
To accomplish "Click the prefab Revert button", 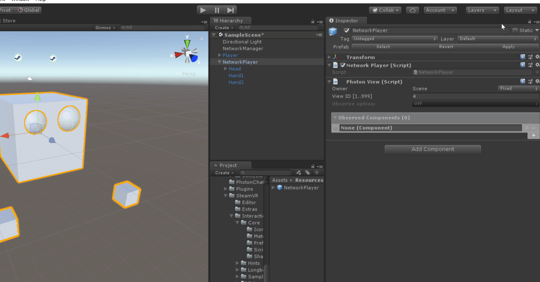I will coord(446,47).
